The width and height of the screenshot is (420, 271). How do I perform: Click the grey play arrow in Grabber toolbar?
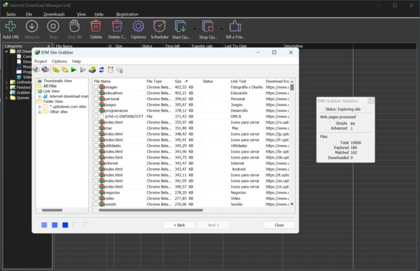point(83,70)
